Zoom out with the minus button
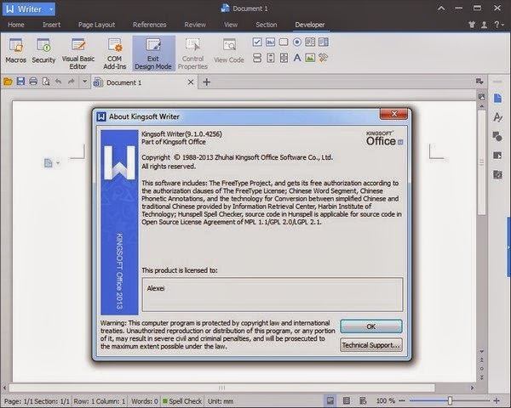 [x=402, y=401]
